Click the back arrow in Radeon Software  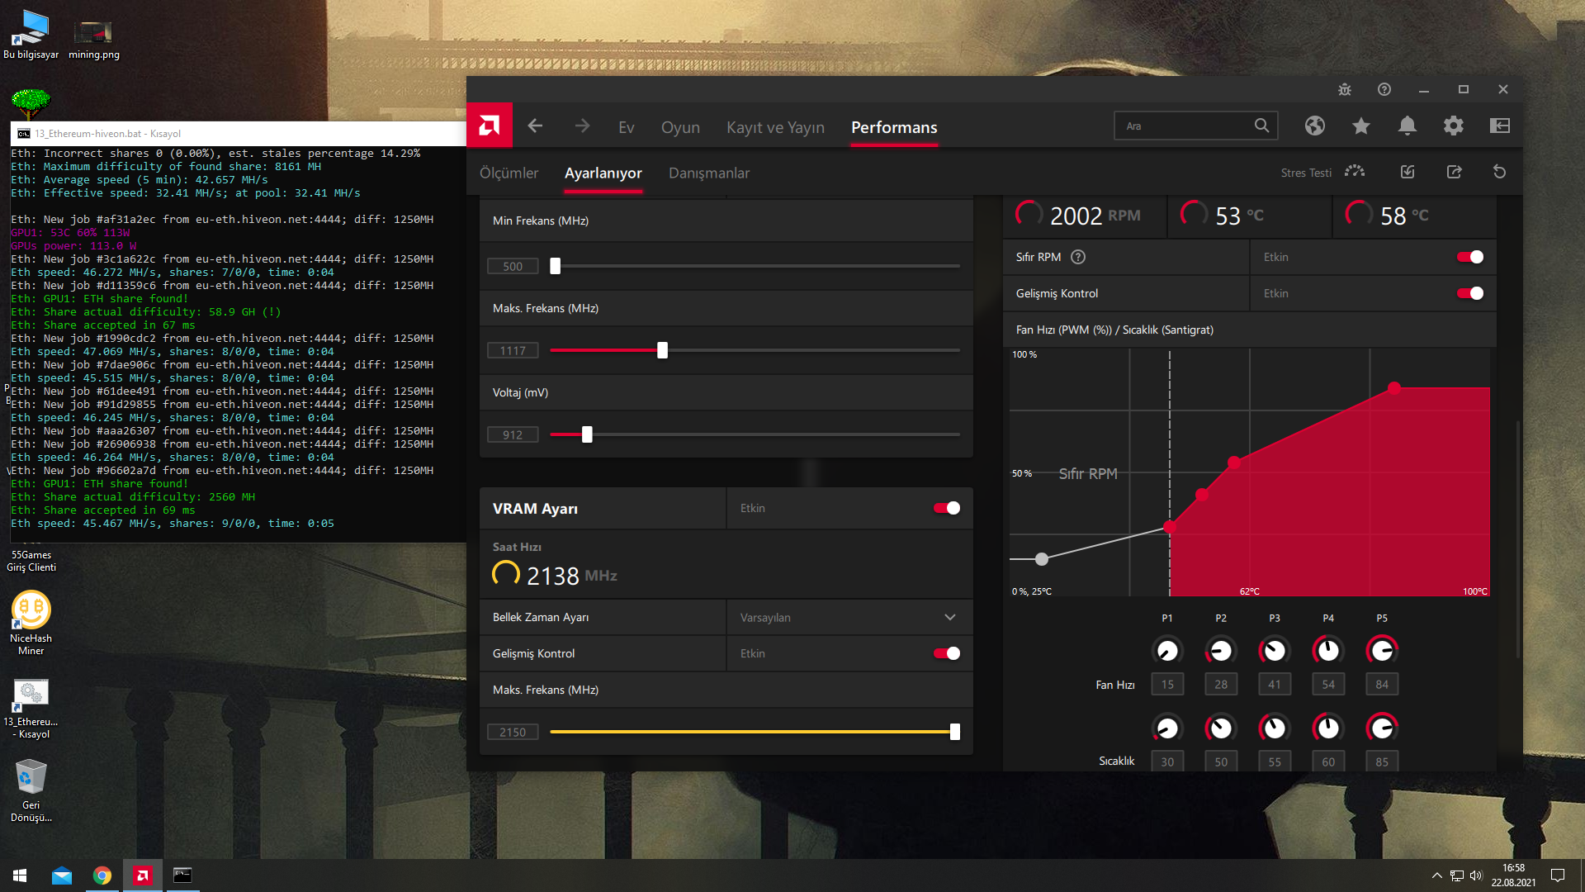[535, 126]
